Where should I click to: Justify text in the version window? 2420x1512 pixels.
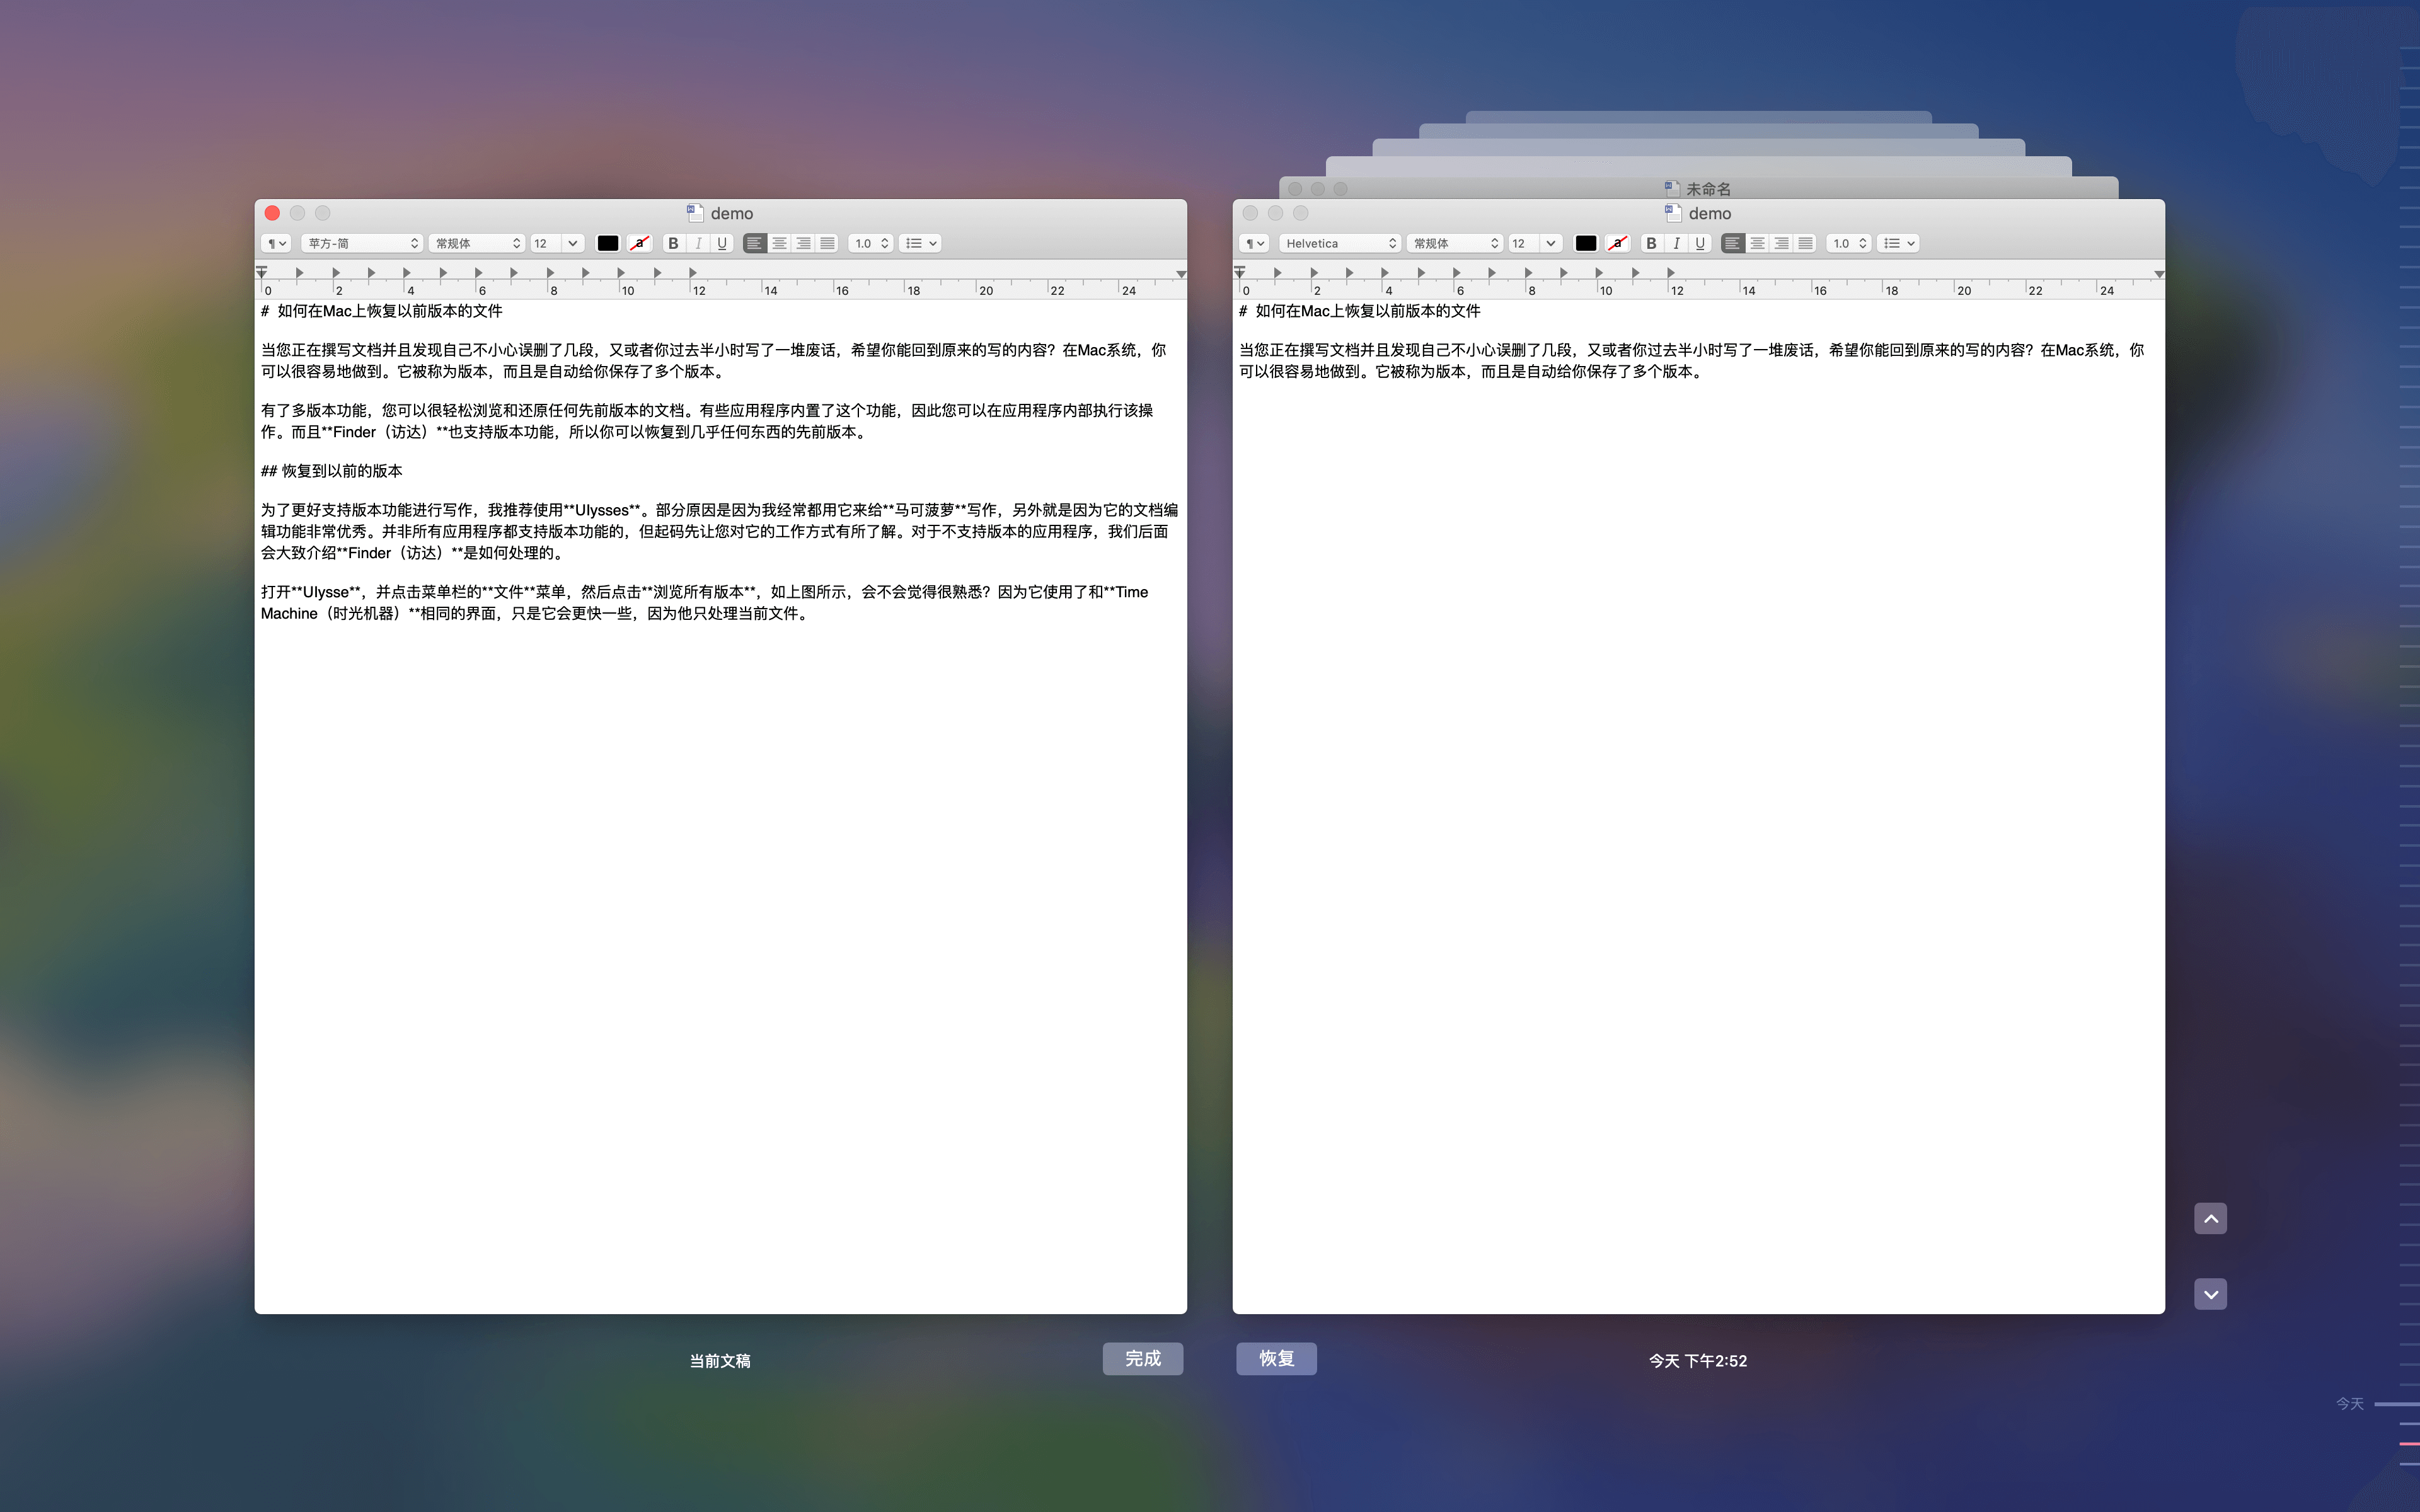pos(1805,243)
